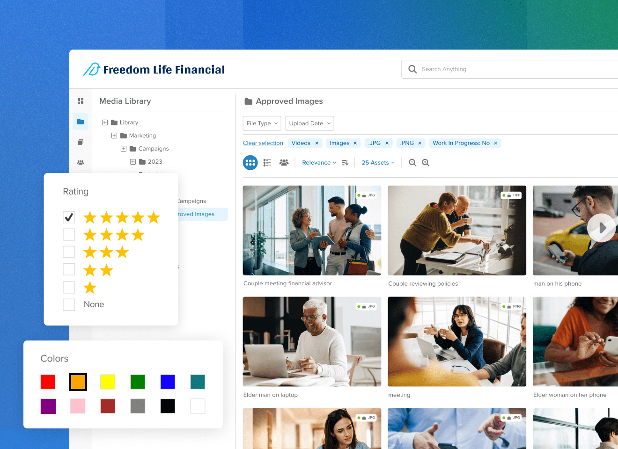
Task: Zoom out thumbnails
Action: click(412, 163)
